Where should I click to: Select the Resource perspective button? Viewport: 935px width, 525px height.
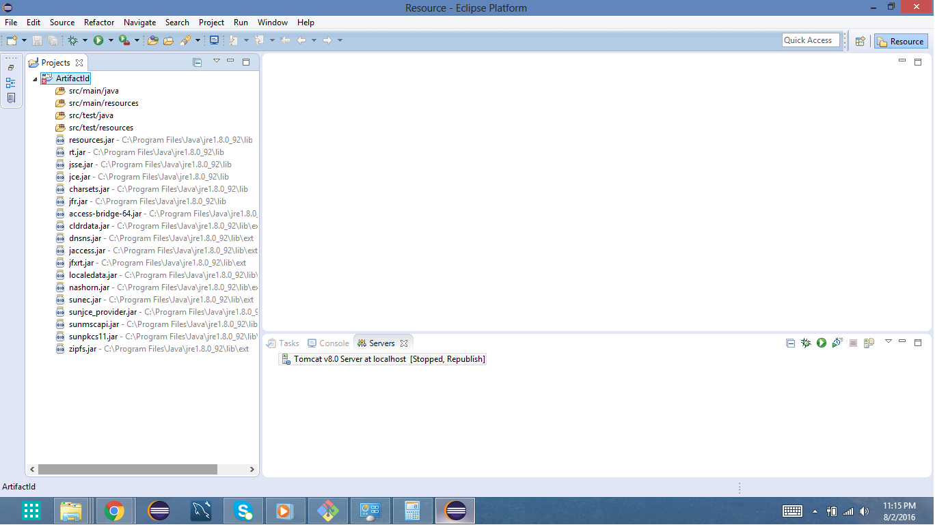tap(901, 41)
